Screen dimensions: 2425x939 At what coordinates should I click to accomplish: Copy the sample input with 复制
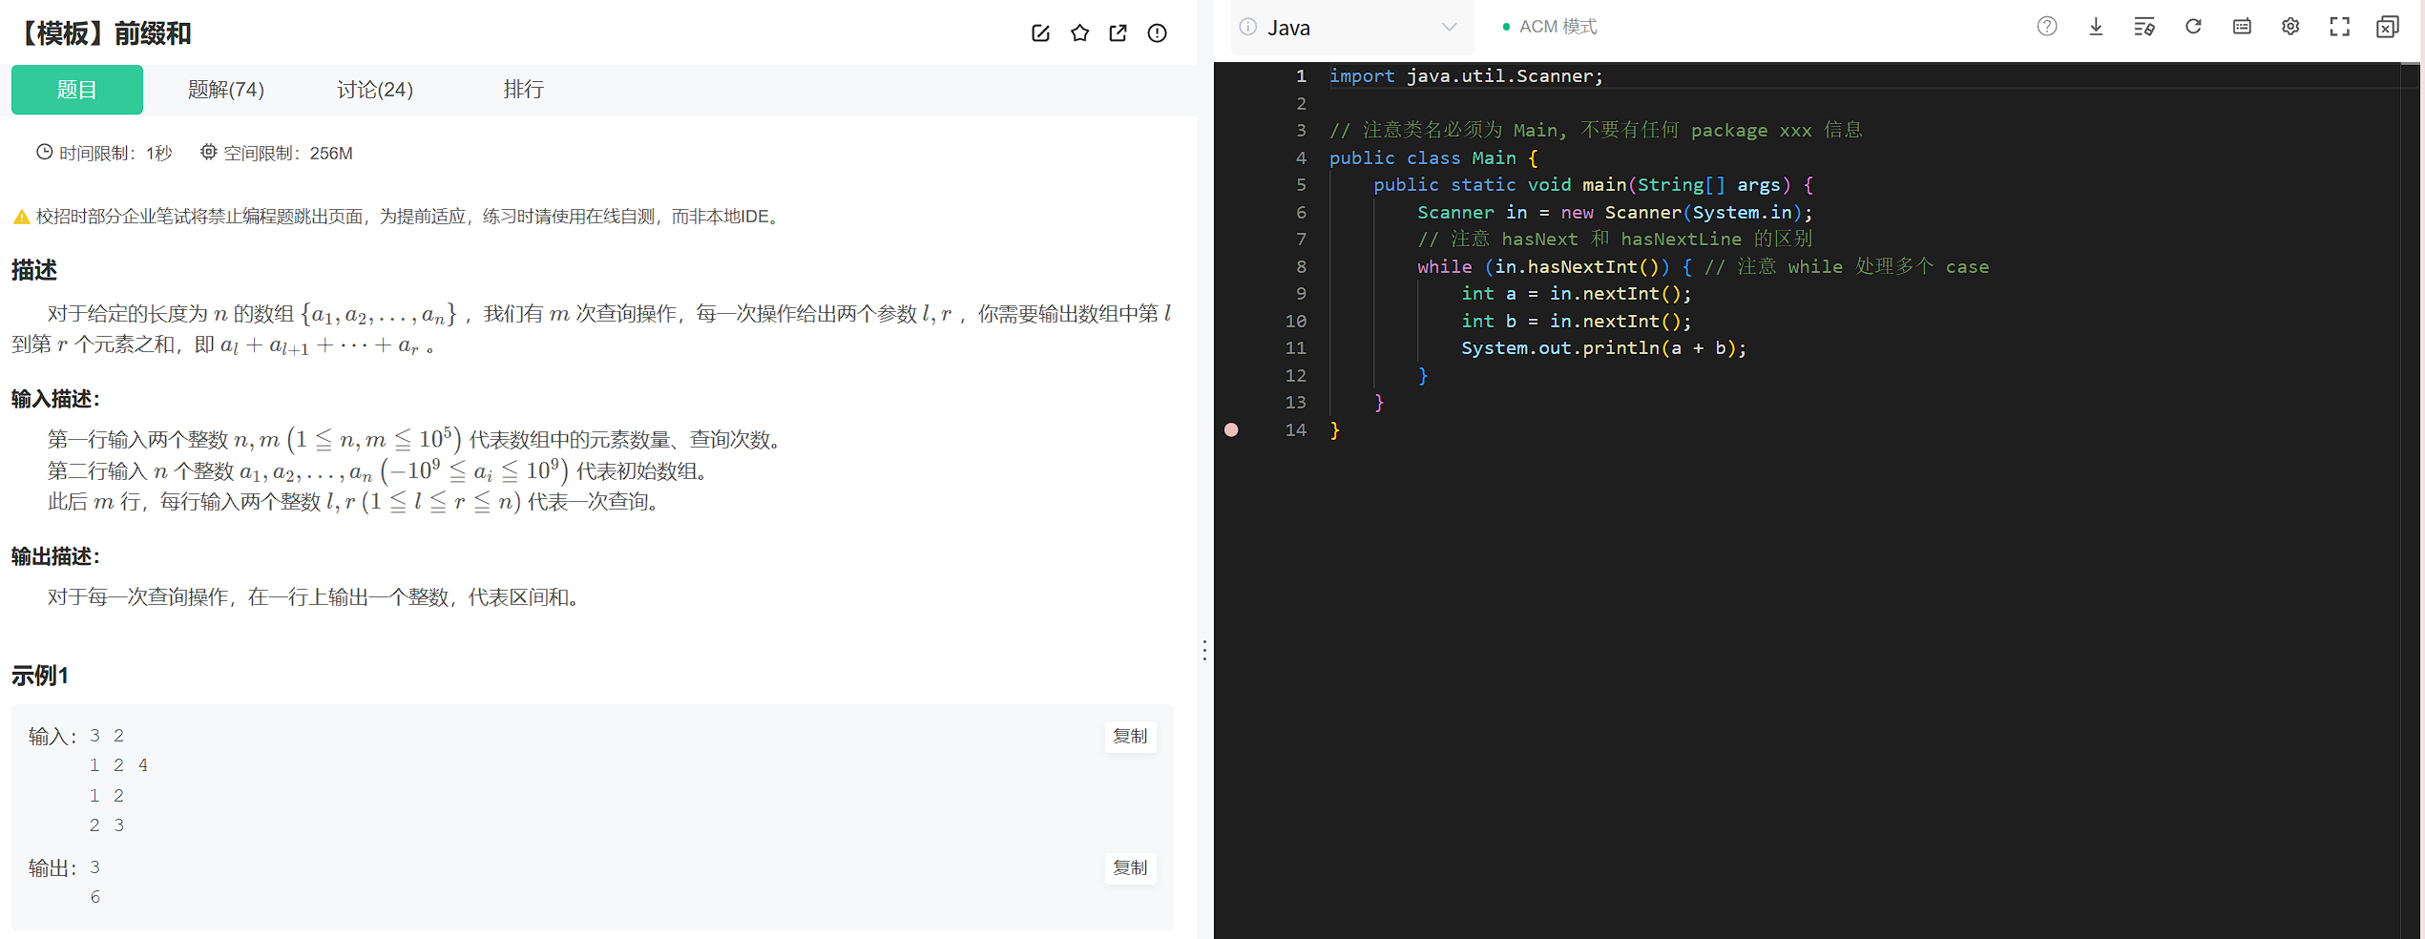[1130, 736]
